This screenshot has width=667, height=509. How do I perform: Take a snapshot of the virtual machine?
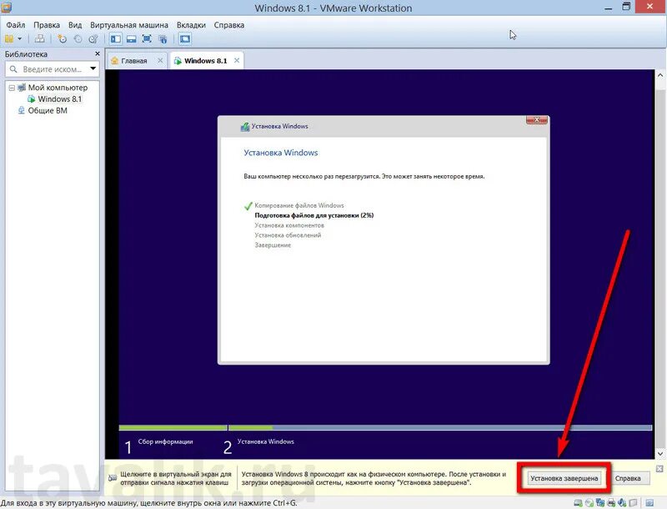(62, 38)
